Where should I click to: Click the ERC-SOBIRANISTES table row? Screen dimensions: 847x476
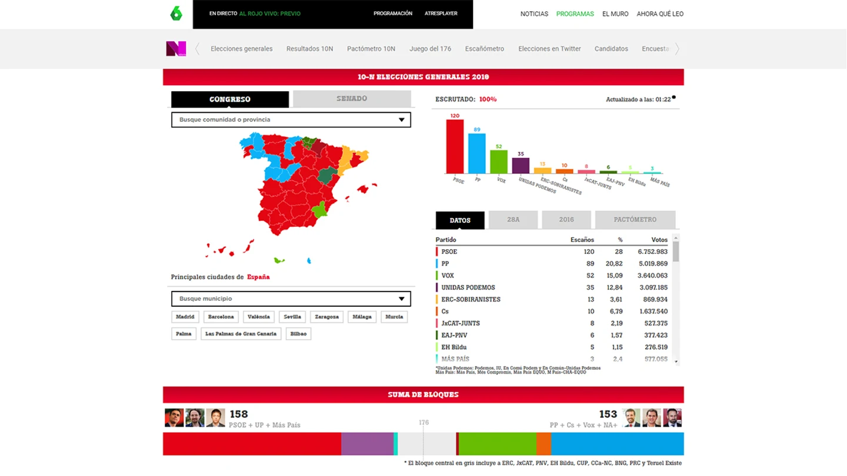pos(552,300)
